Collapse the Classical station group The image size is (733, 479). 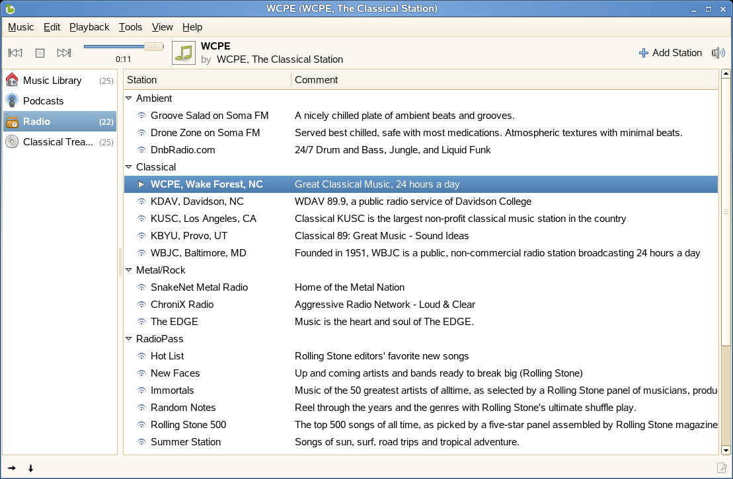point(128,167)
